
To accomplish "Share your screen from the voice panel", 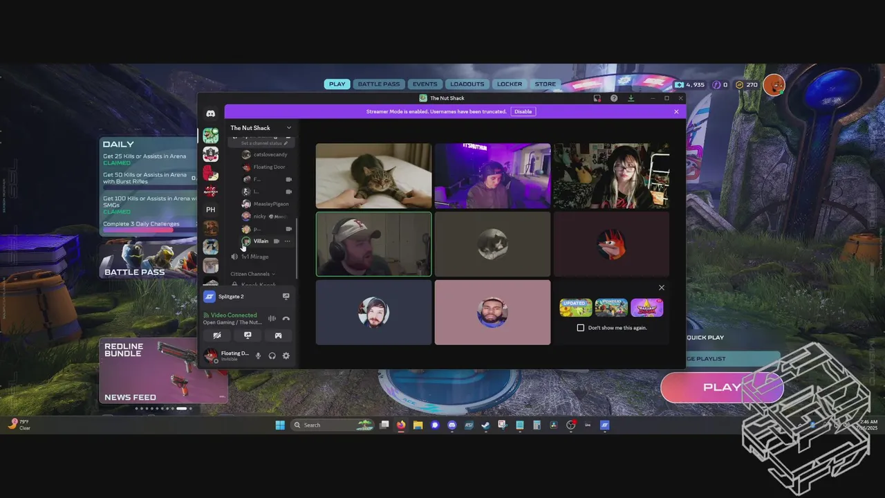I will (x=248, y=335).
